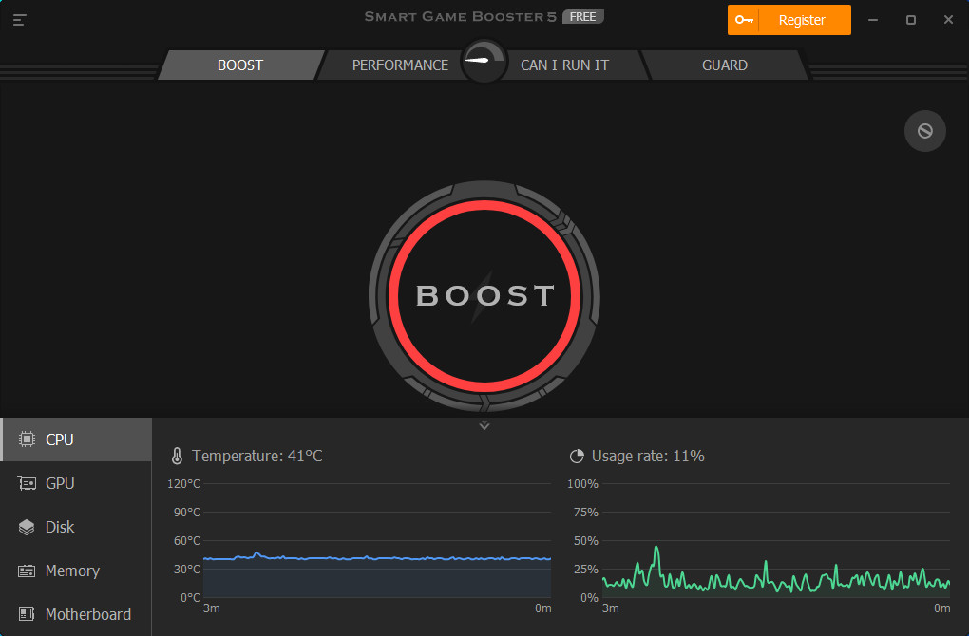Image resolution: width=969 pixels, height=636 pixels.
Task: Activate the Motherboard monitoring view
Action: coord(86,613)
